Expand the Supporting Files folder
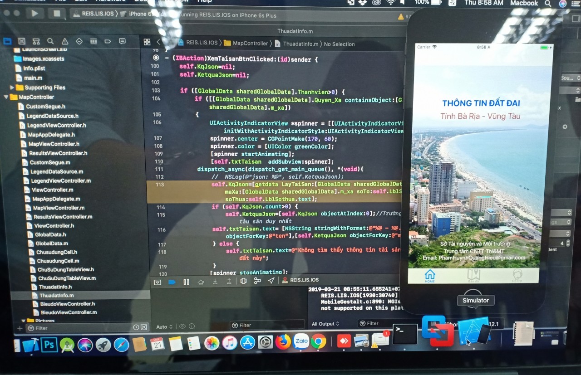The height and width of the screenshot is (375, 581). (x=12, y=88)
